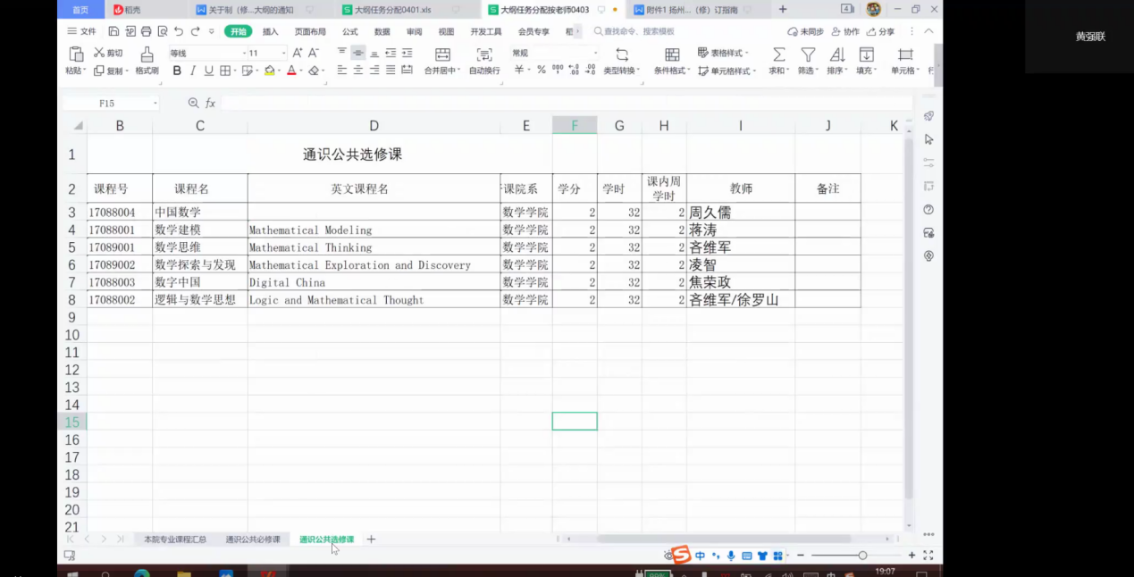Click the insert function fx icon
The height and width of the screenshot is (577, 1134).
click(x=210, y=104)
